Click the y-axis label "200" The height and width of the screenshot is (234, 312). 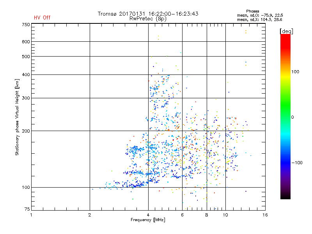coord(26,131)
